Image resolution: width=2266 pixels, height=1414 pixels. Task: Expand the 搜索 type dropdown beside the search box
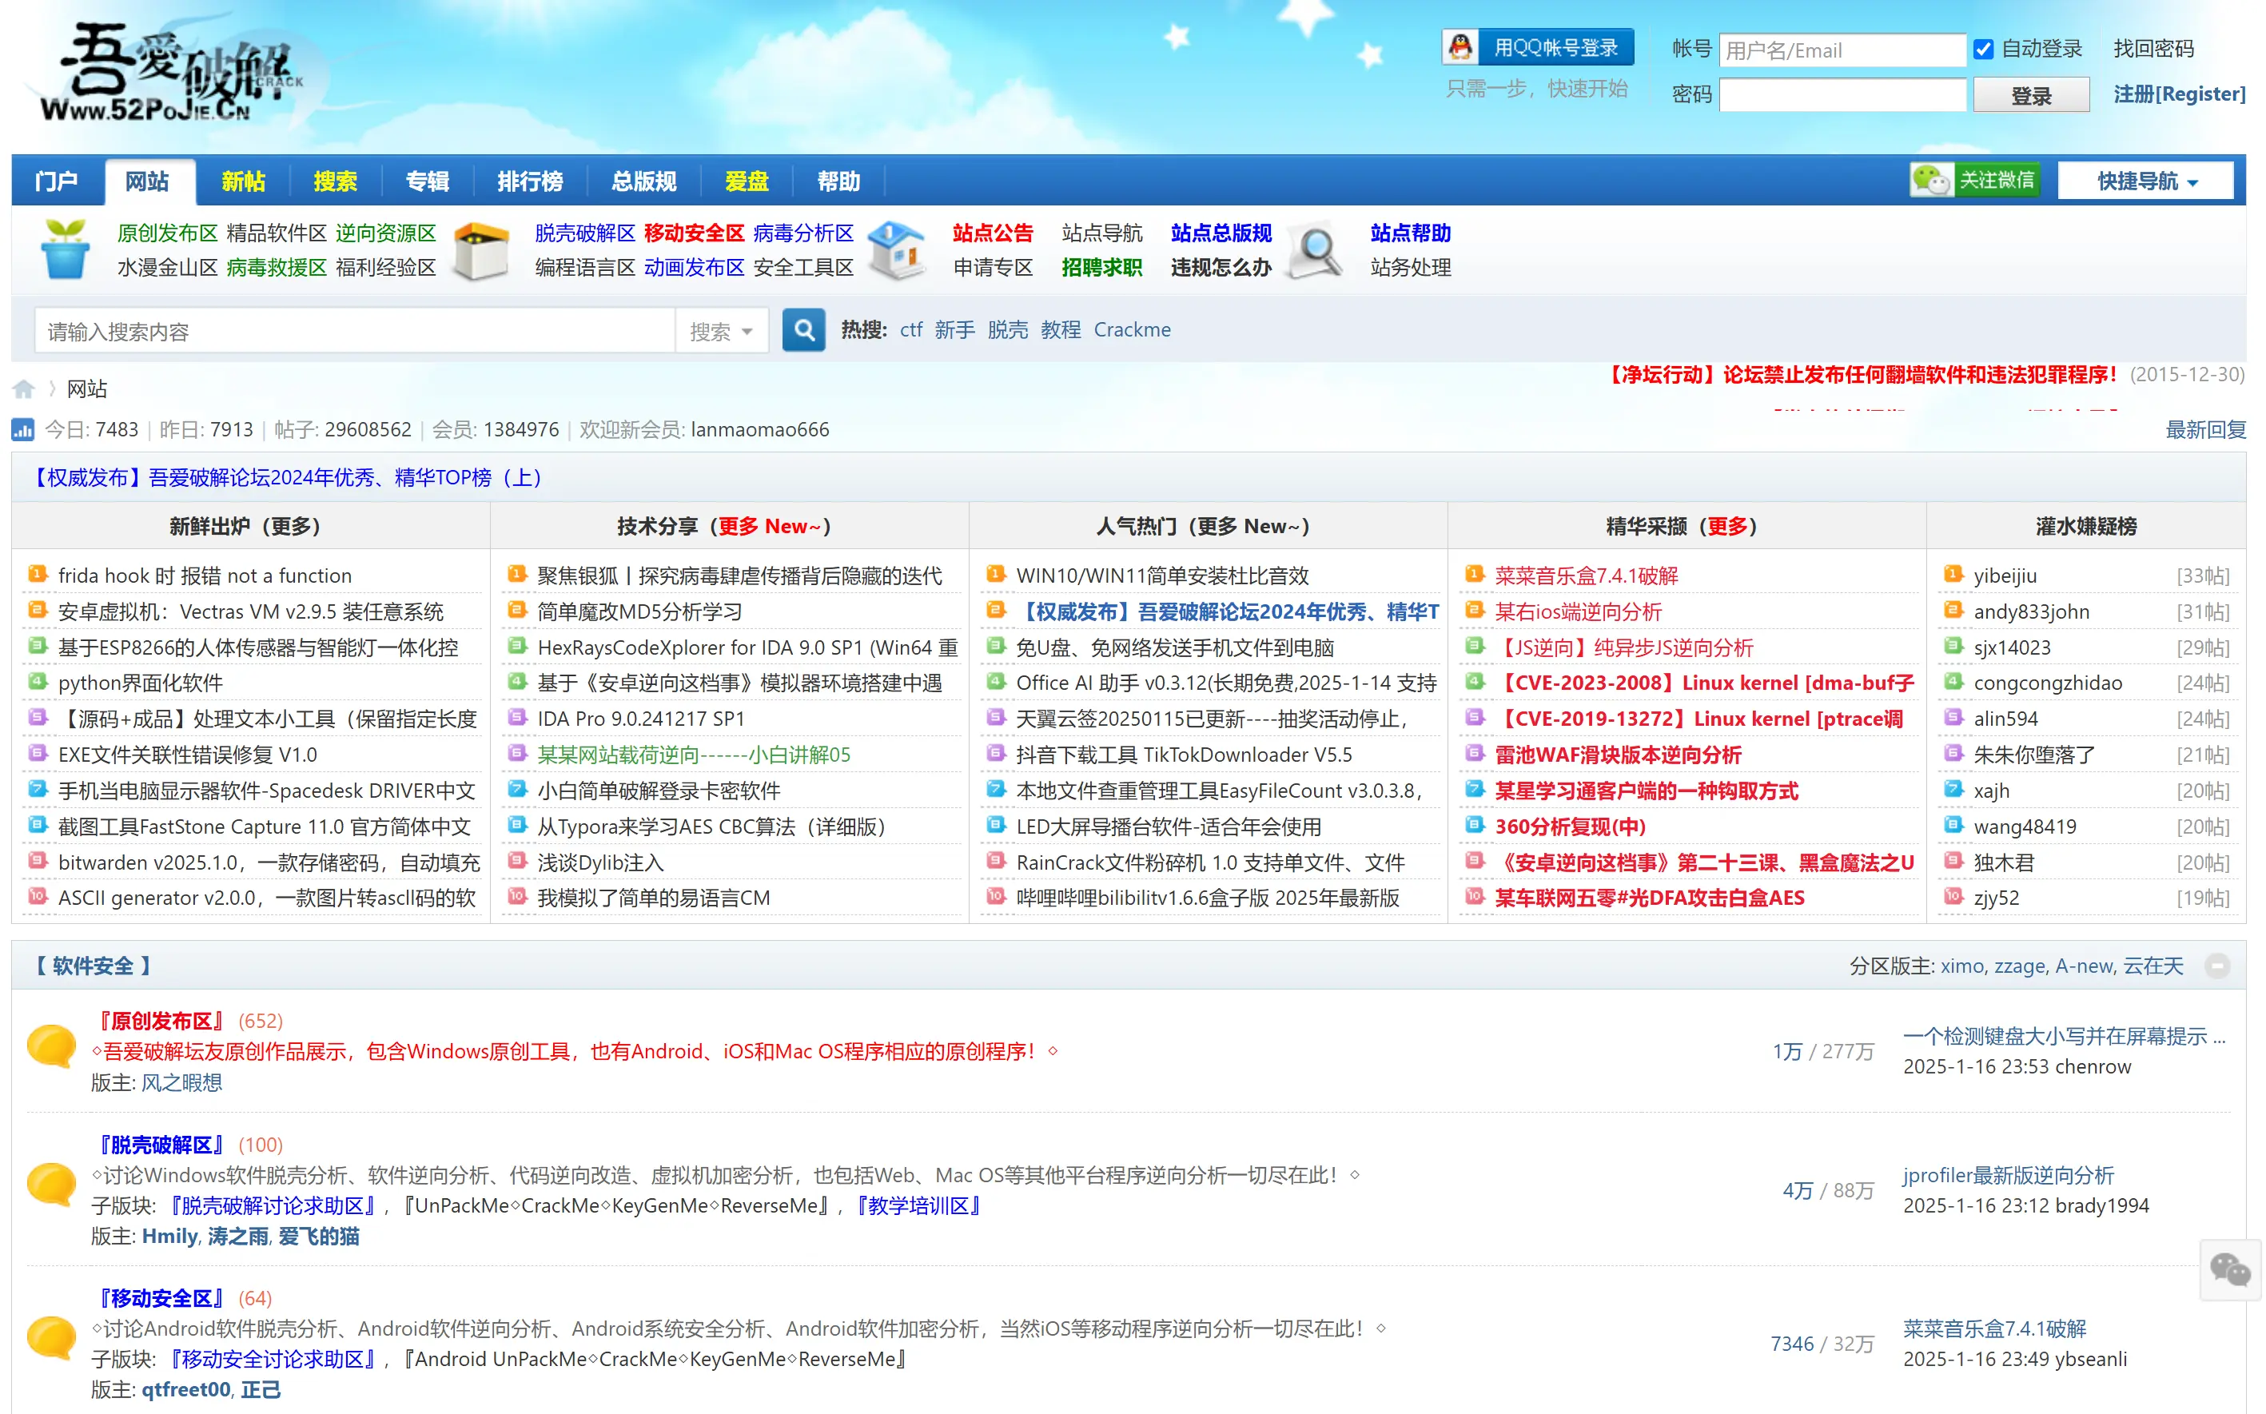coord(721,331)
